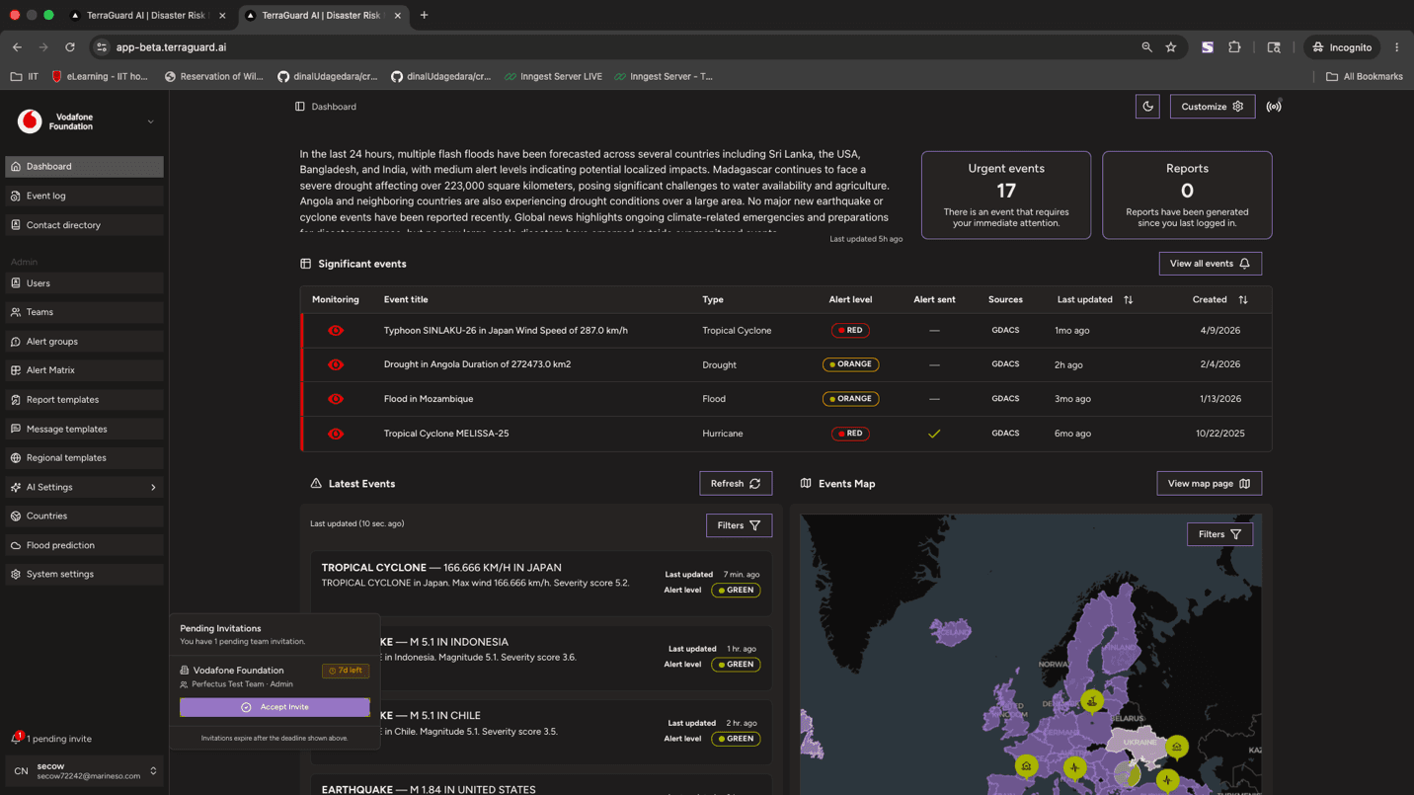
Task: Expand the AI Settings submenu chevron
Action: tap(153, 488)
